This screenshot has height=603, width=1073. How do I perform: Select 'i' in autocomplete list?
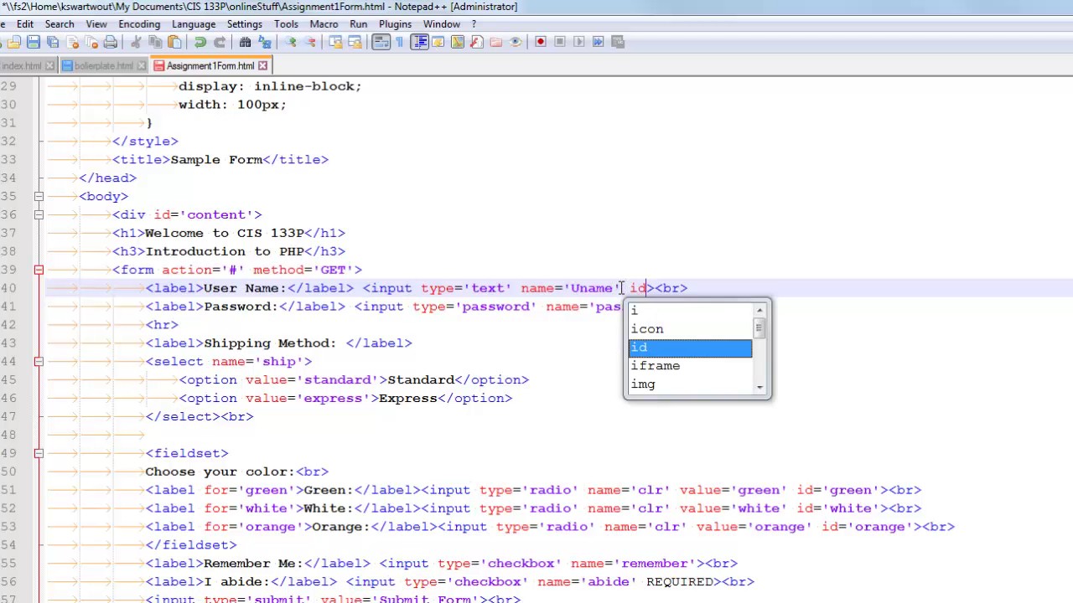(690, 311)
